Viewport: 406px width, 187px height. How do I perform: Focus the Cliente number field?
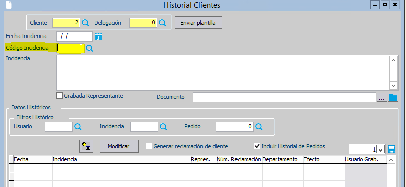point(66,23)
